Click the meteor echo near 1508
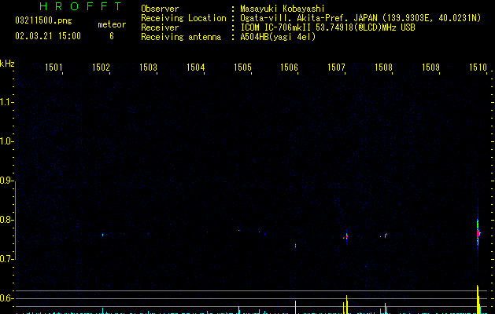 pyautogui.click(x=385, y=235)
